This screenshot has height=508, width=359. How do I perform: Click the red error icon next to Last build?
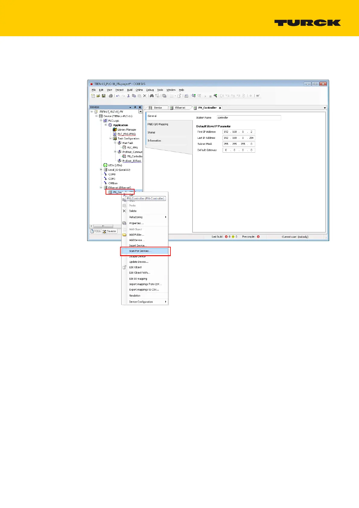pos(226,237)
